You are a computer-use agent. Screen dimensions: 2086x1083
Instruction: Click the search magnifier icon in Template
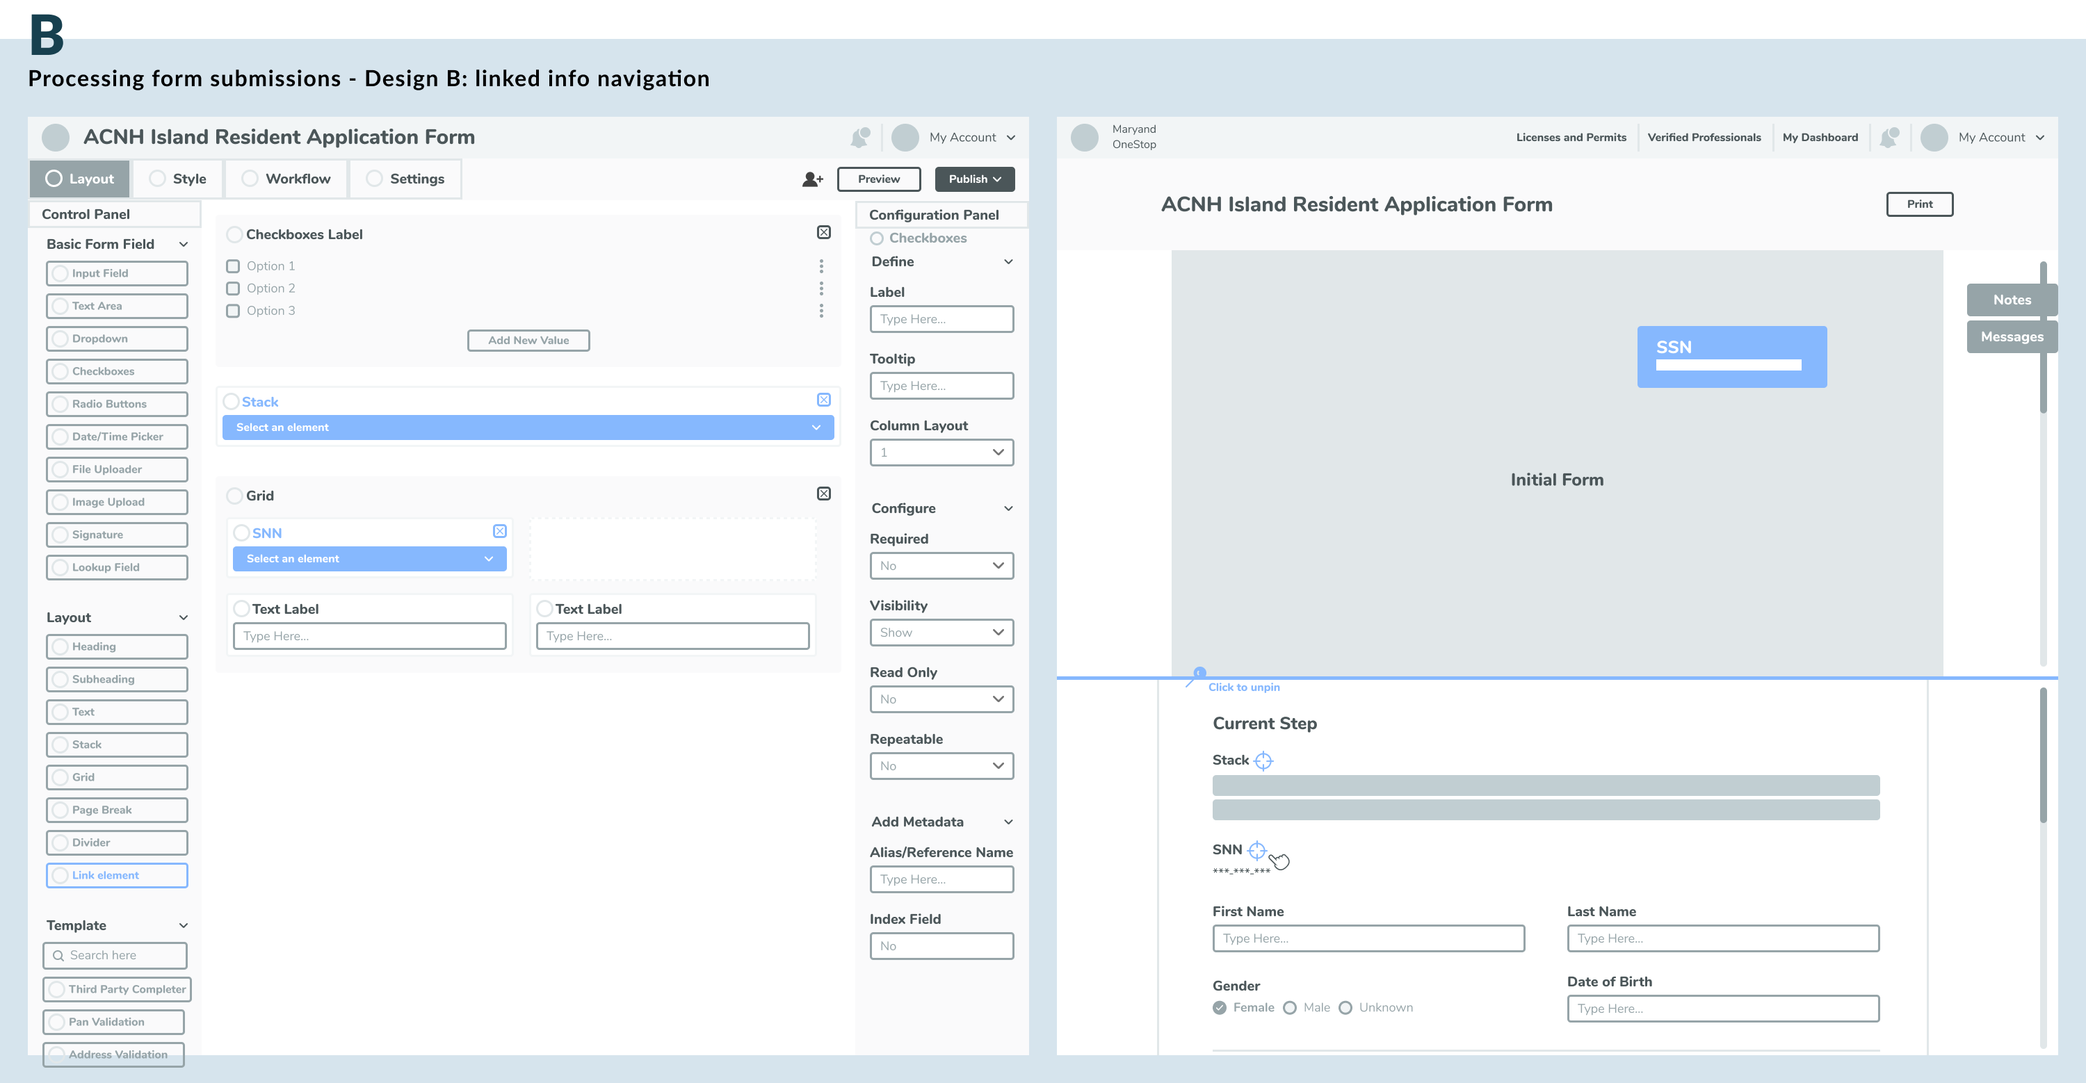tap(58, 956)
